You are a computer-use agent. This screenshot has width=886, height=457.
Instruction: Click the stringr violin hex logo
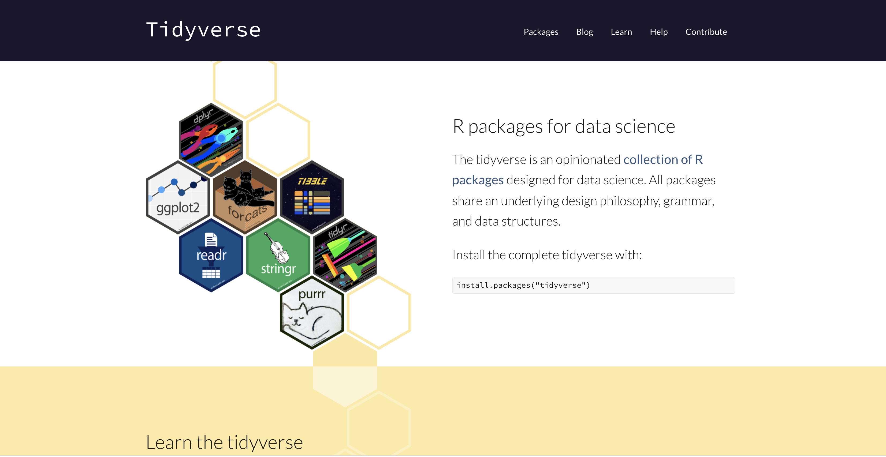coord(278,255)
